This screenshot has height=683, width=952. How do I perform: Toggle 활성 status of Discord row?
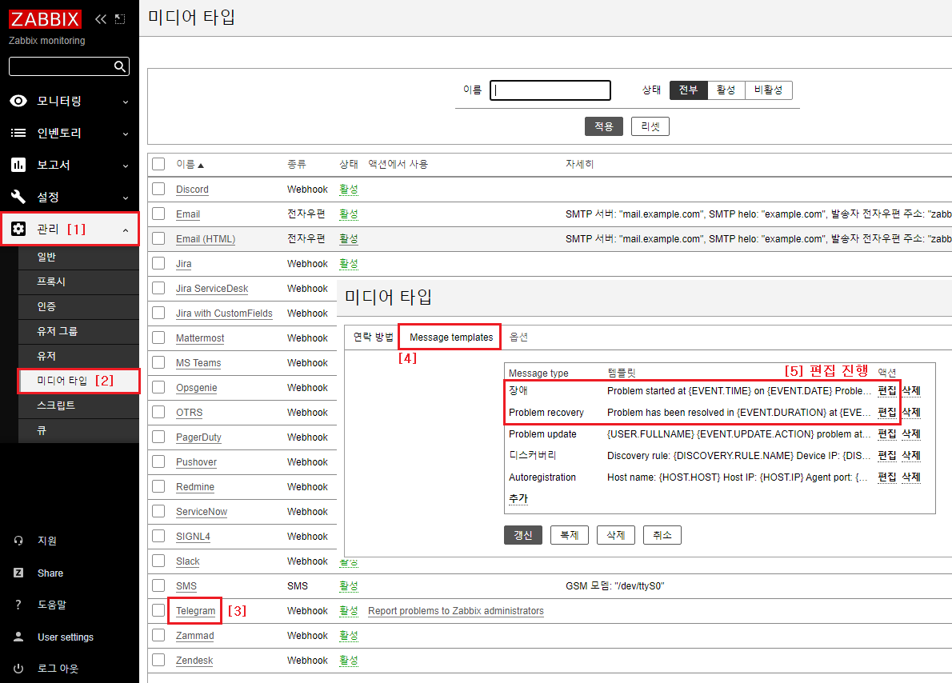349,190
